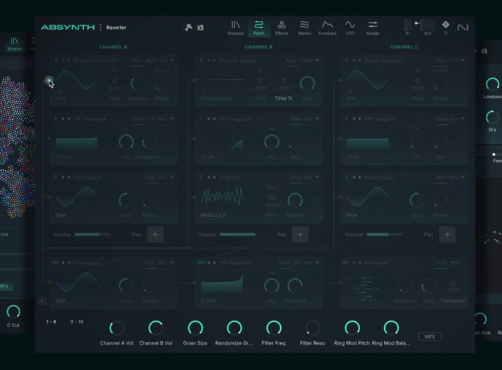Expand Channel A oscillator mode dropdown arrow
502x370 pixels.
tap(172, 61)
